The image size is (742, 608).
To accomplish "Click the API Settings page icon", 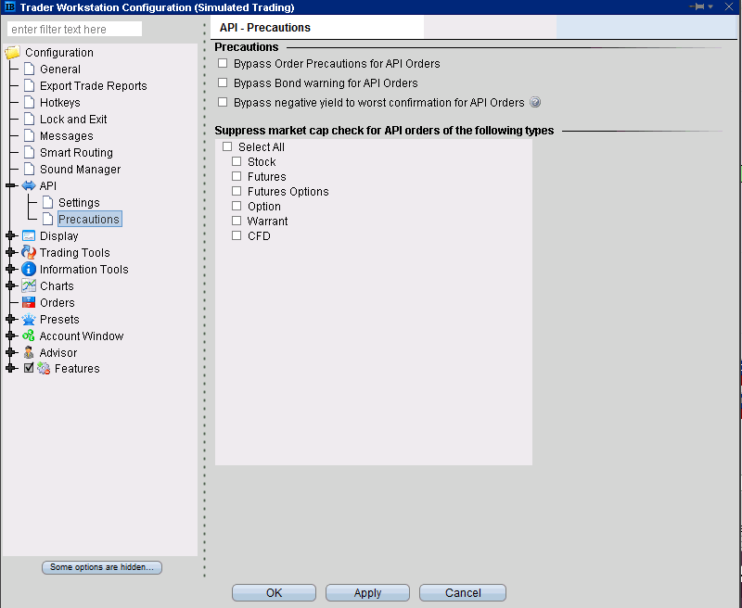I will [48, 202].
